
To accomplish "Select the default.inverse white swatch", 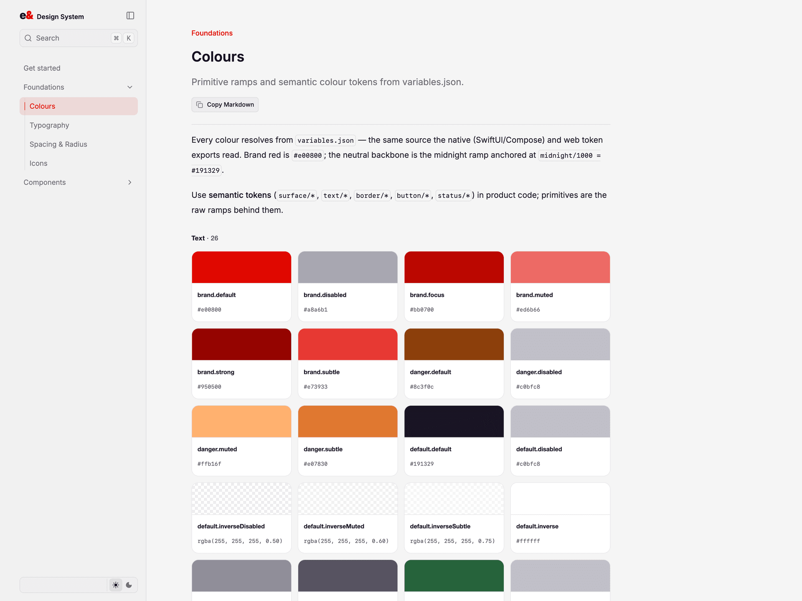I will point(560,499).
